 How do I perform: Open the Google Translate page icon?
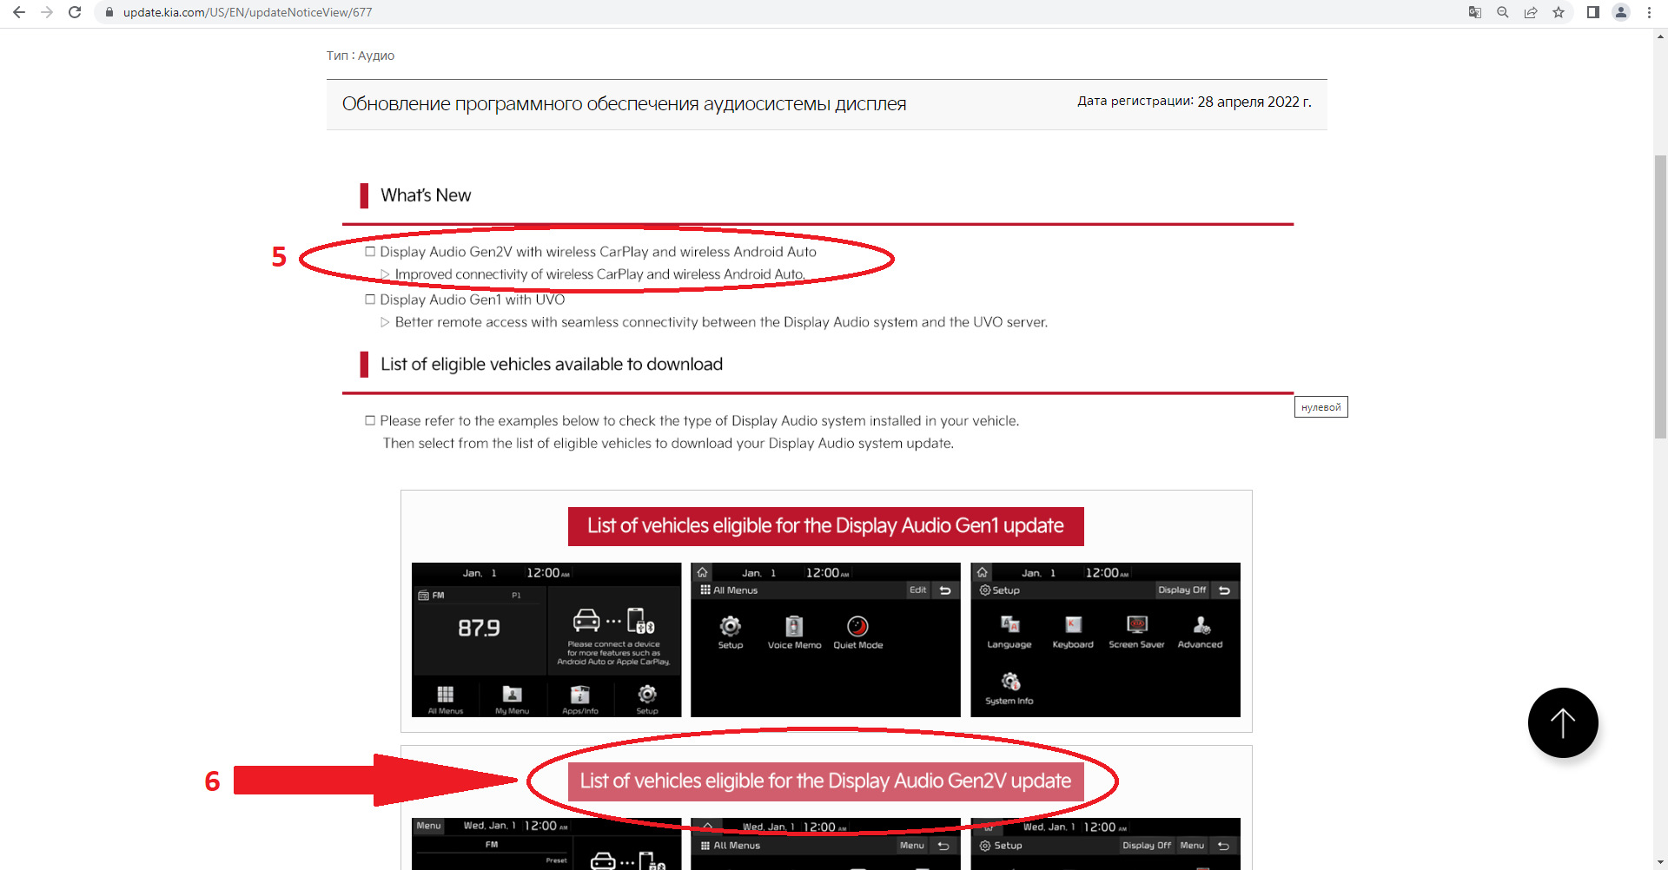[x=1475, y=12]
